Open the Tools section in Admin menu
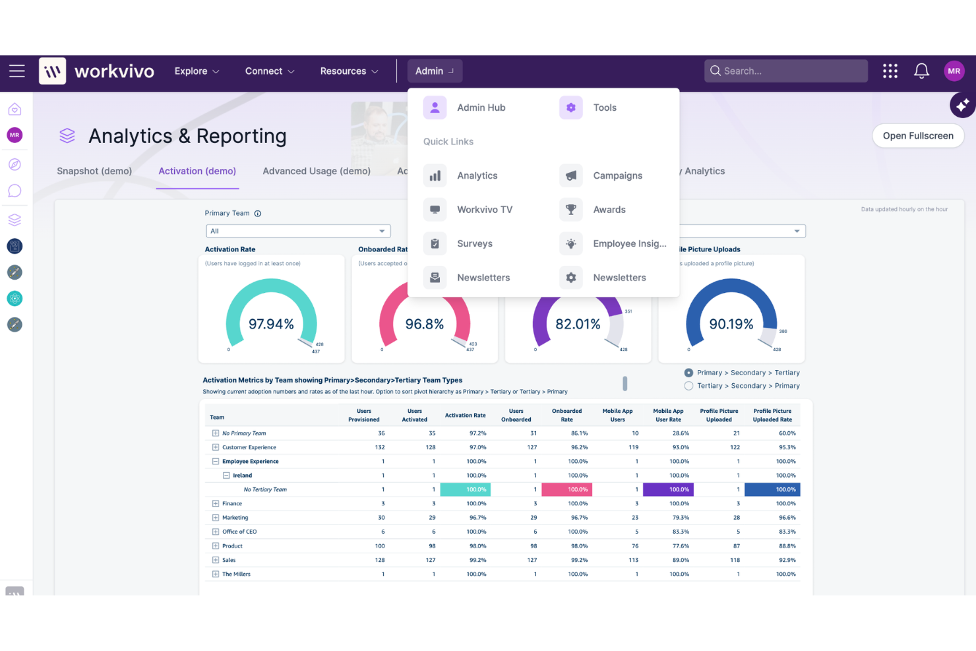The image size is (976, 651). [x=604, y=108]
